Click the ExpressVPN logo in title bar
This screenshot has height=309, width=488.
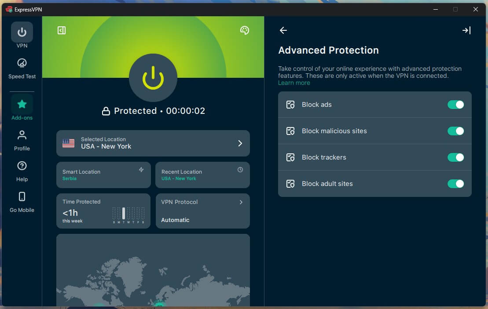9,9
